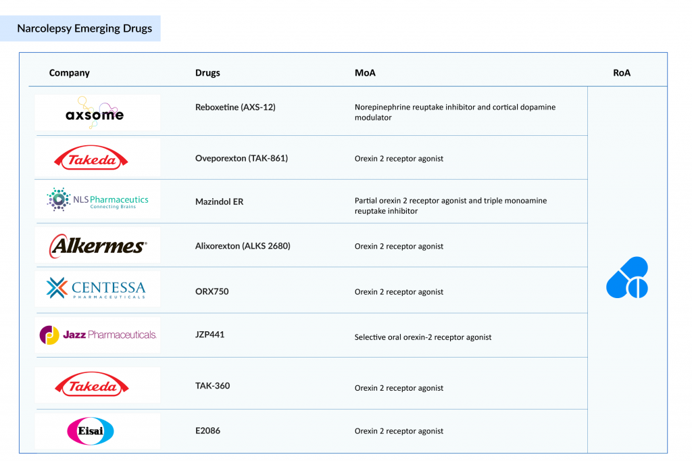Select the Mazindol ER drug name

(x=220, y=202)
